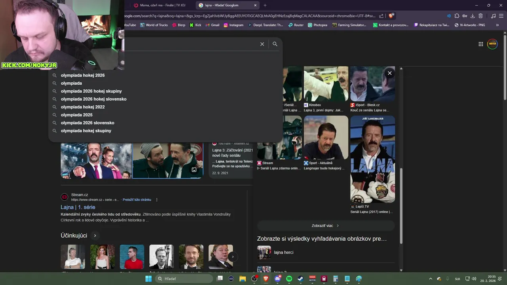Open the Photopea bookmark
The image size is (507, 285).
coord(317,25)
